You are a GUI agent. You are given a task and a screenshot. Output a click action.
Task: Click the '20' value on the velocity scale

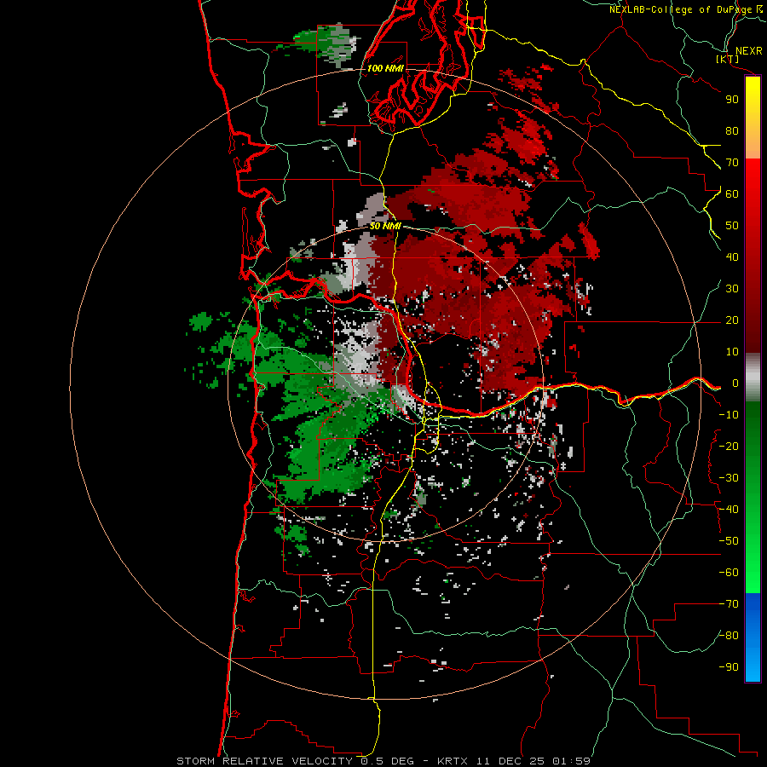pos(732,320)
